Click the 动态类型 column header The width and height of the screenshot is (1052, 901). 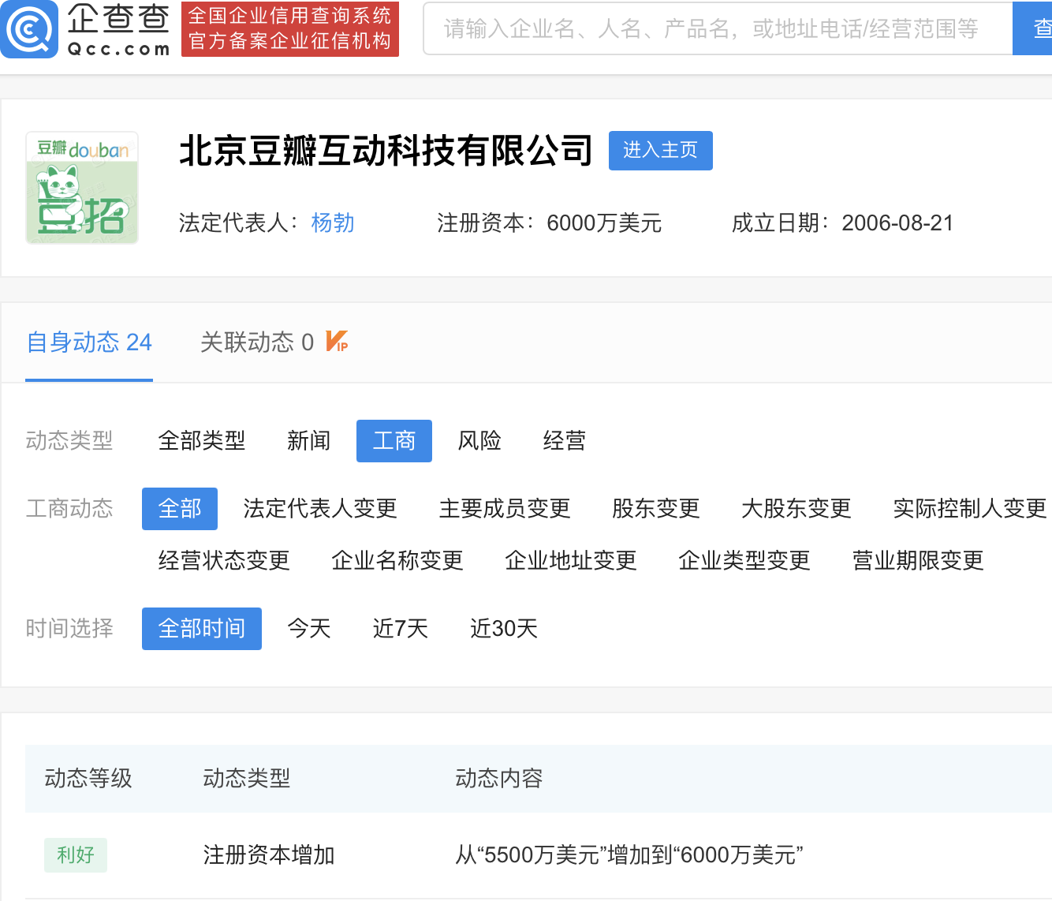coord(247,779)
